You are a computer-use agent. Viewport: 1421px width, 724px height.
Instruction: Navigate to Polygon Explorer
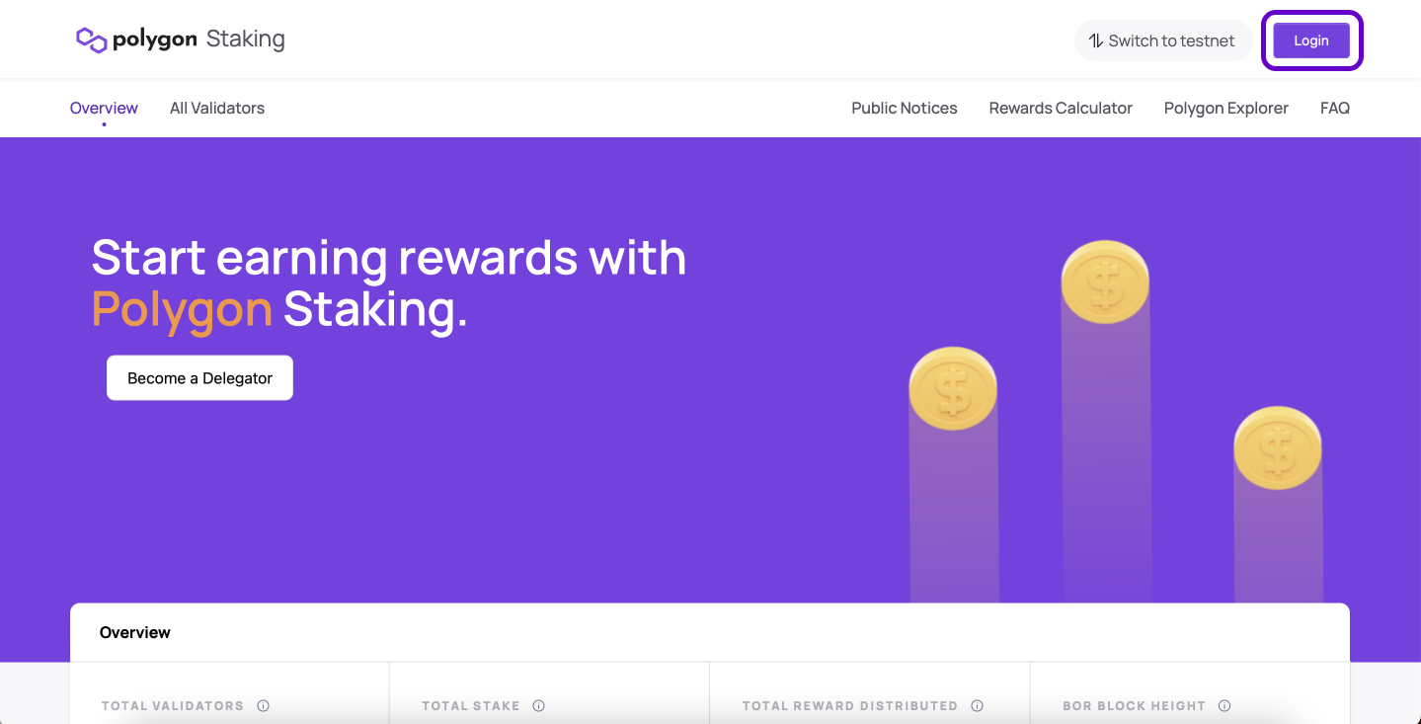pos(1225,108)
